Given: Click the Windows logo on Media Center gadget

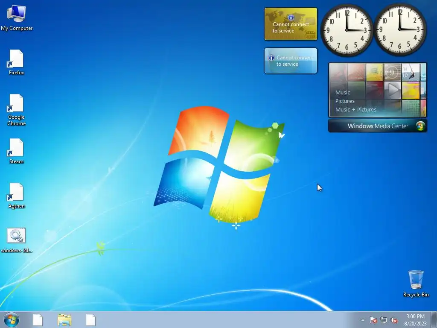Looking at the screenshot, I should tap(420, 126).
